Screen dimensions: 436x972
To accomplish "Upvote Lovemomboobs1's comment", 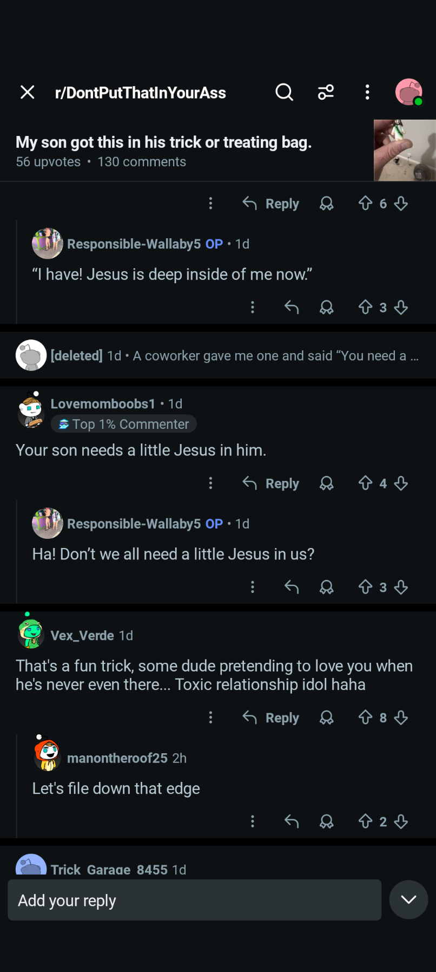I will (x=365, y=483).
